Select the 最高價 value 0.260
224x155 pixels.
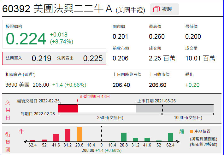tap(157, 37)
